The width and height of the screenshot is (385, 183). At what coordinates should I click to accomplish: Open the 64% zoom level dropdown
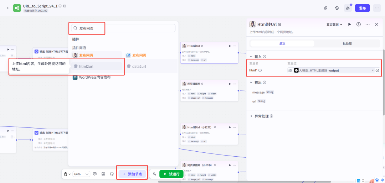pos(81,174)
